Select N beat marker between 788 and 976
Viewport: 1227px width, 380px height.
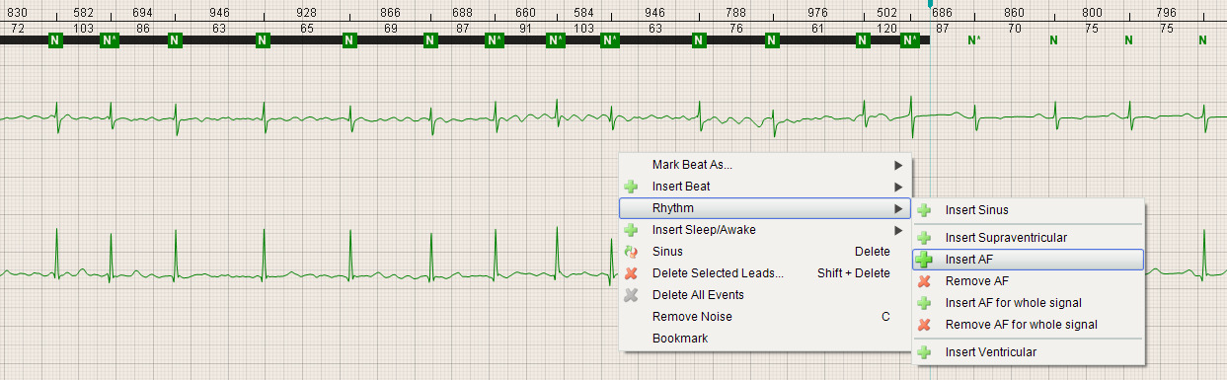point(772,40)
